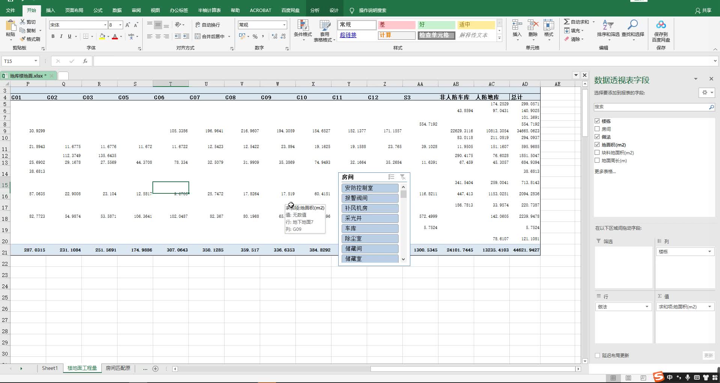Click the Insert cells (插入) icon
Viewport: 720px width, 383px height.
(x=517, y=25)
